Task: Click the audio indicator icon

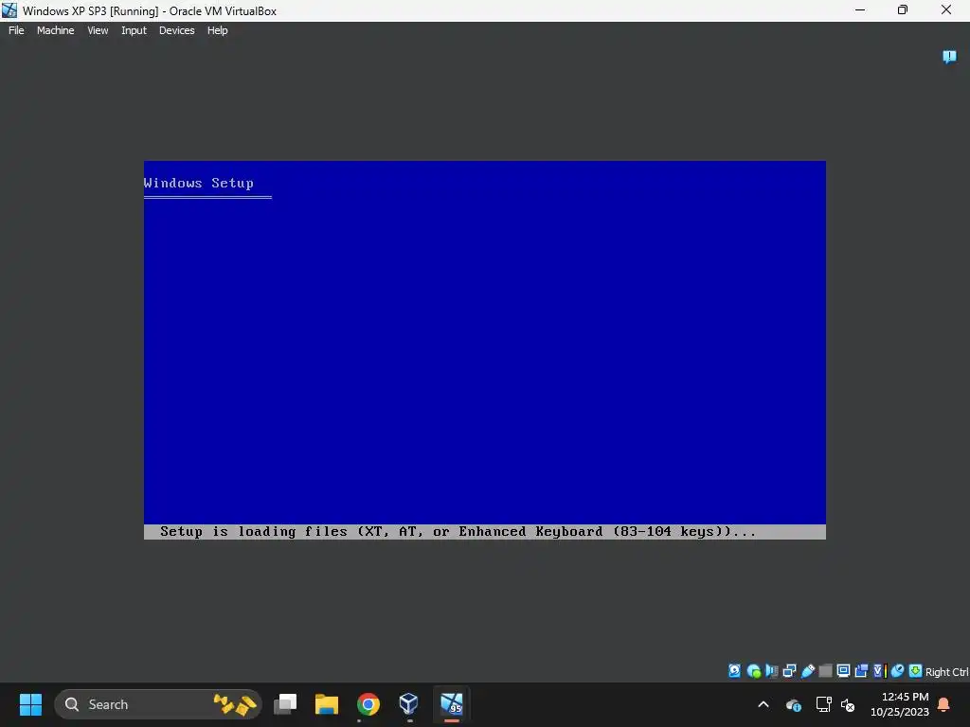Action: coord(771,671)
